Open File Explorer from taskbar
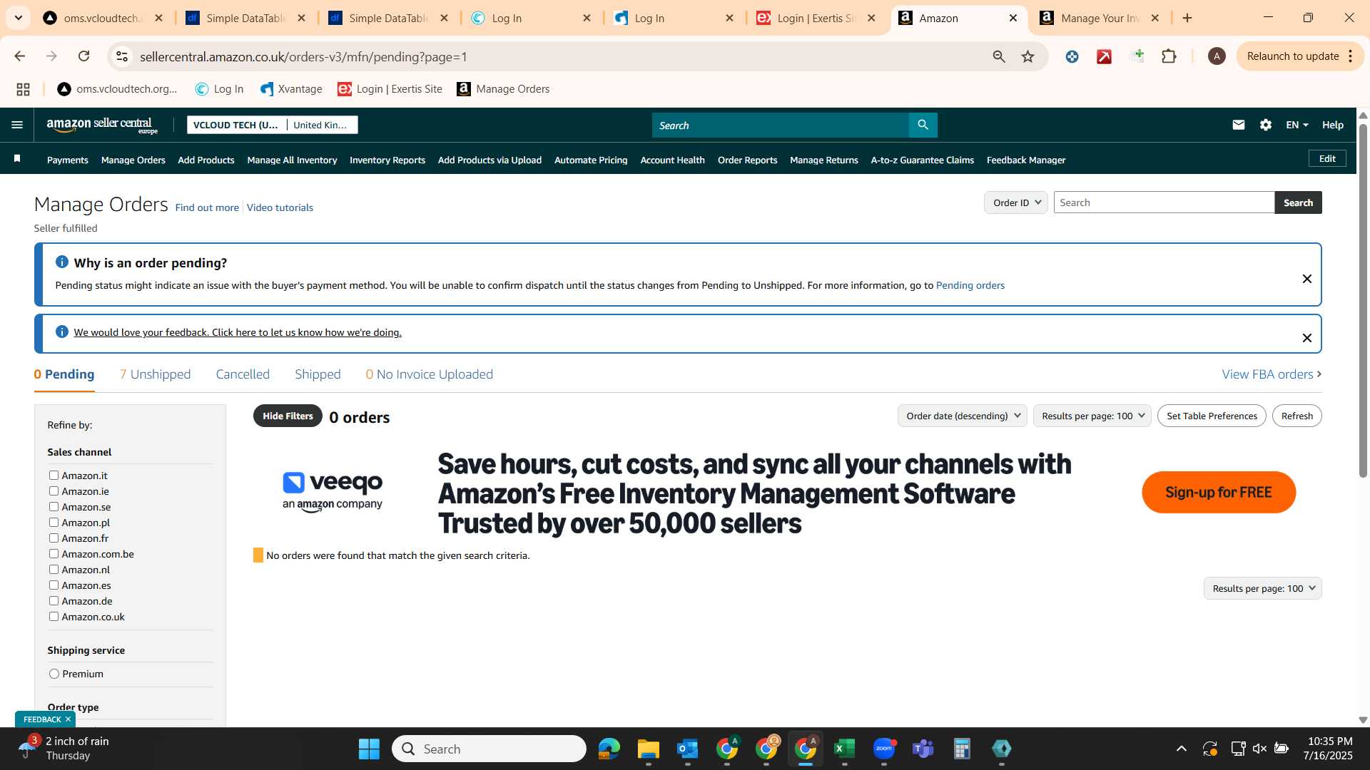The width and height of the screenshot is (1370, 770). coord(649,749)
